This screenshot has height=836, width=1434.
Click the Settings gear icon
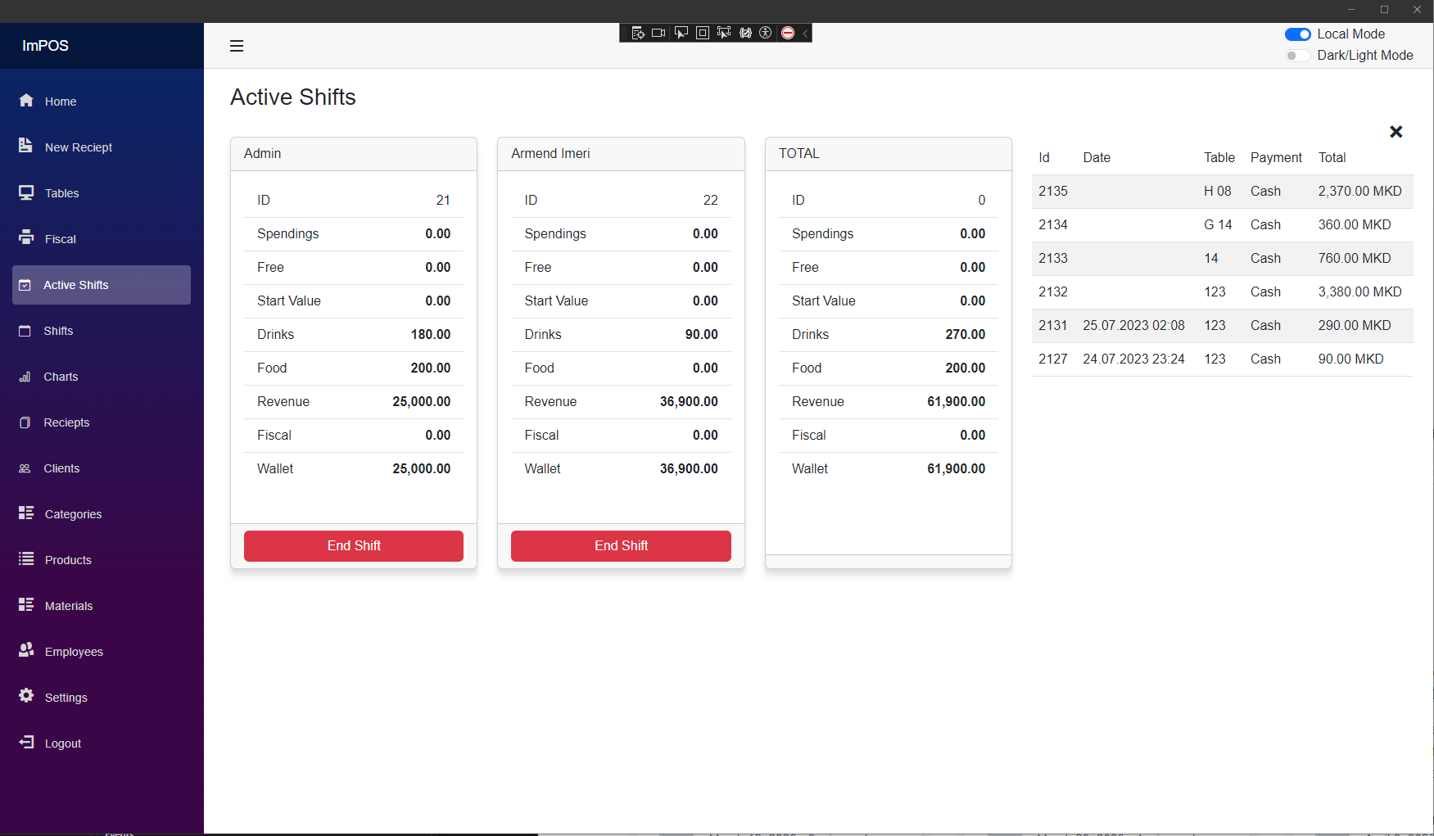26,695
